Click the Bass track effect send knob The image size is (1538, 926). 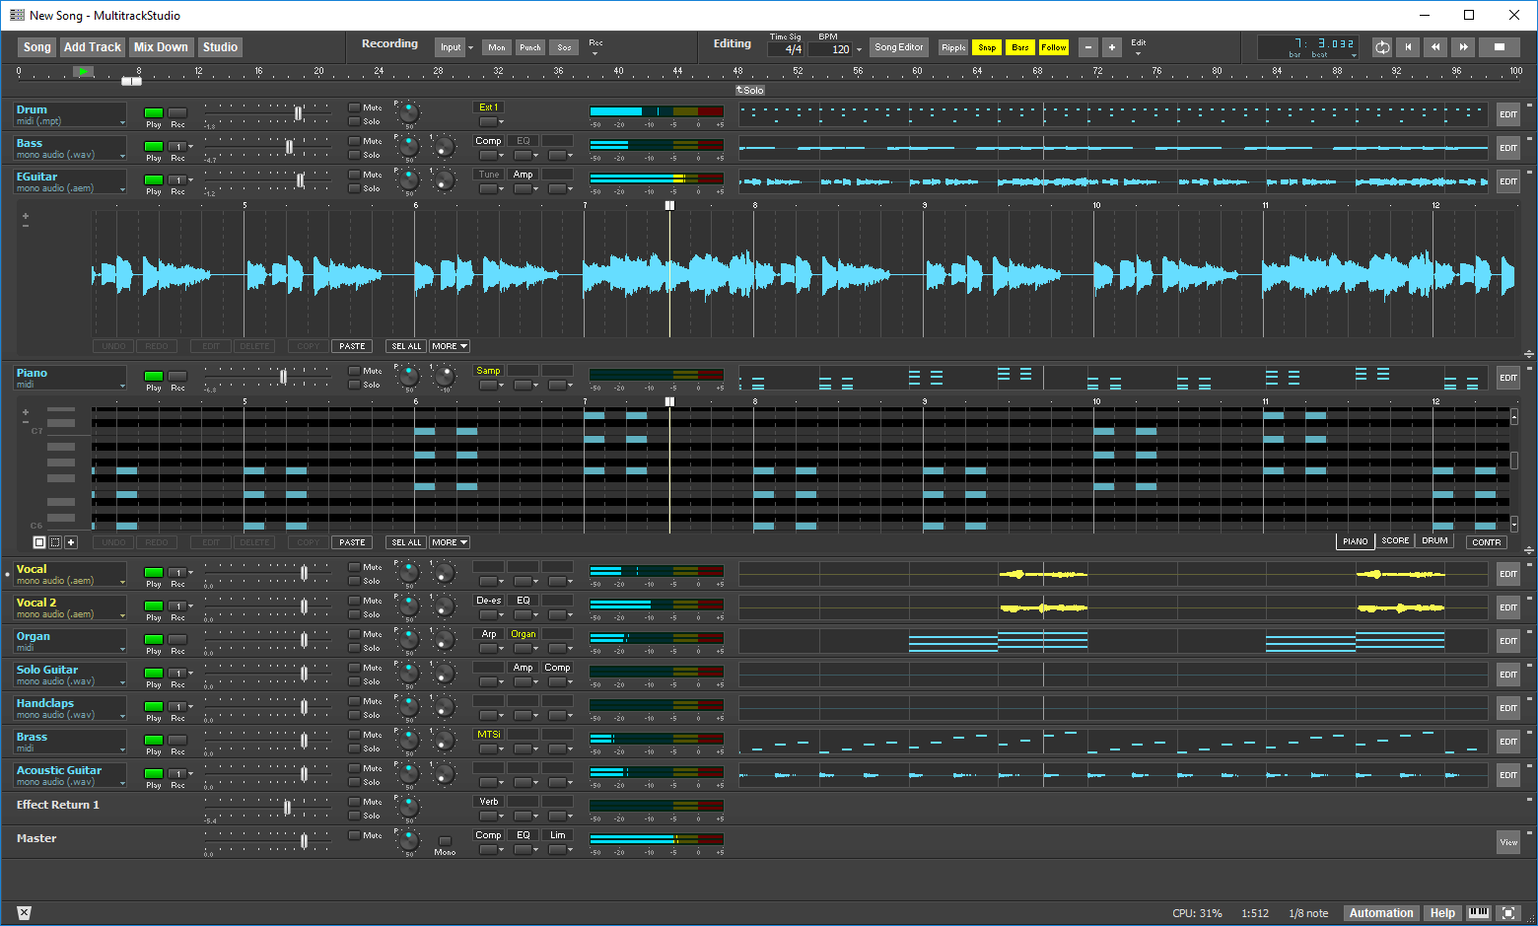(x=445, y=147)
